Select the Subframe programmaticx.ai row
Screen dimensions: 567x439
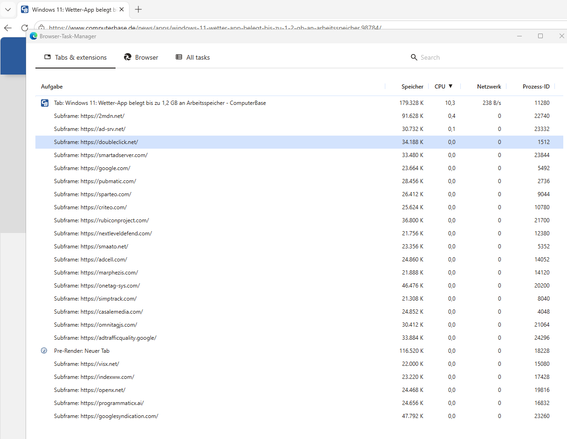pos(299,403)
